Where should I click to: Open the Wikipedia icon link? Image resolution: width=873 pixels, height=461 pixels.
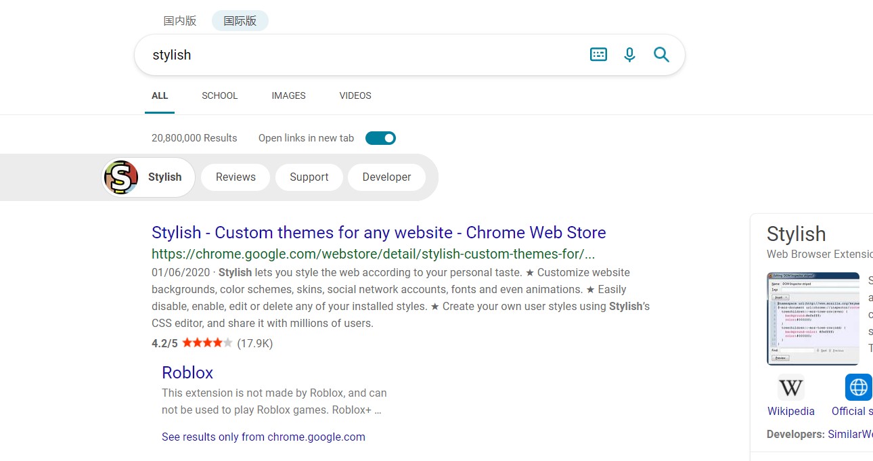[790, 388]
